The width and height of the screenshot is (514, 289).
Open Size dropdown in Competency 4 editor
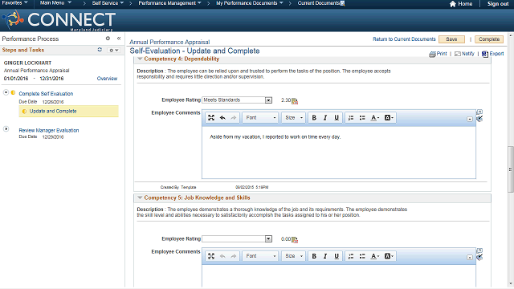pyautogui.click(x=294, y=118)
